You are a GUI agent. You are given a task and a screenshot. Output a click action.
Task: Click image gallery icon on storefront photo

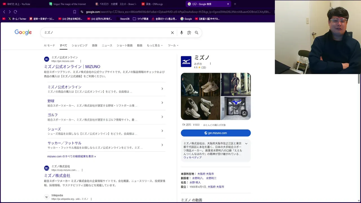pyautogui.click(x=244, y=113)
